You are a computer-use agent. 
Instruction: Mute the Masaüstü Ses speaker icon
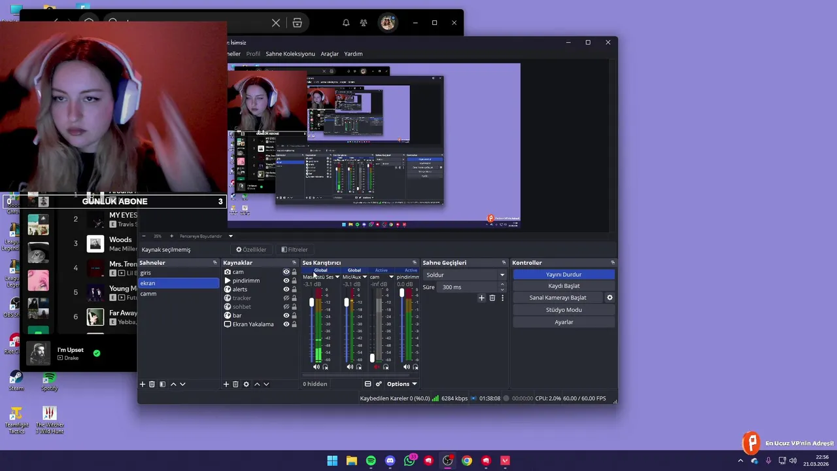316,367
